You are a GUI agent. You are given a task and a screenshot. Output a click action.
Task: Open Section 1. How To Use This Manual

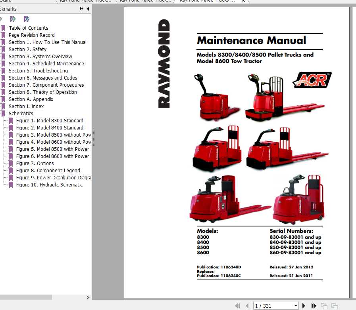[x=48, y=42]
